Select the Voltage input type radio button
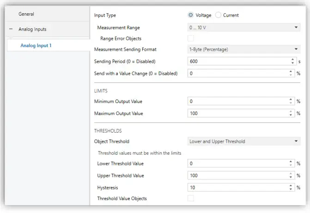 pos(191,15)
